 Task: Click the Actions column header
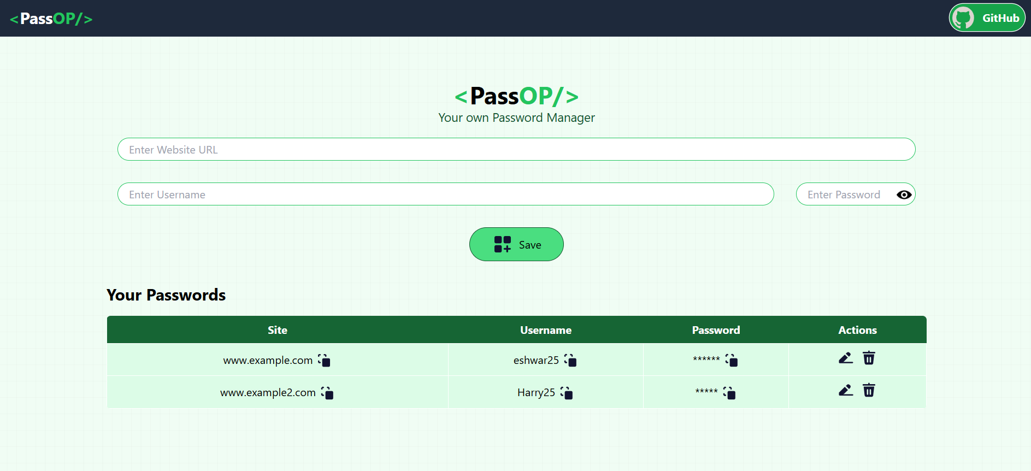point(857,330)
